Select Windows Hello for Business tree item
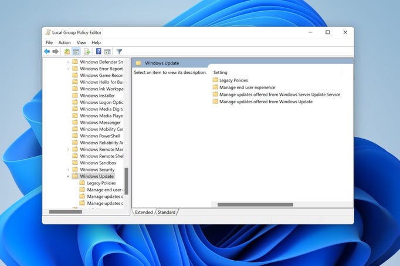400x266 pixels. tap(101, 82)
